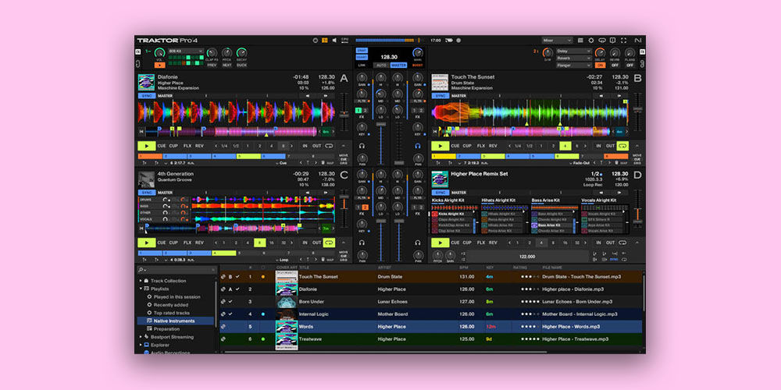Play Deck B
This screenshot has height=390, width=781.
[440, 146]
